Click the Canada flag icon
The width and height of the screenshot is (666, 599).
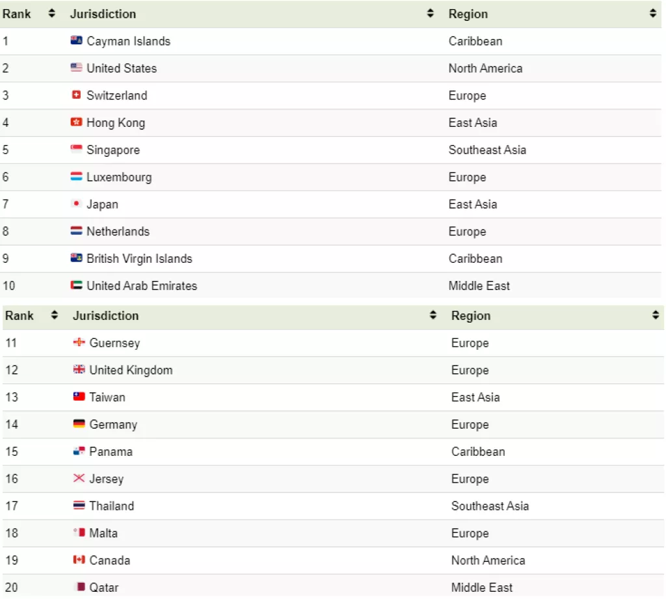79,560
